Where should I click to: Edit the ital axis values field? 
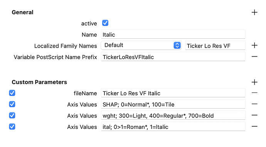pos(173,126)
